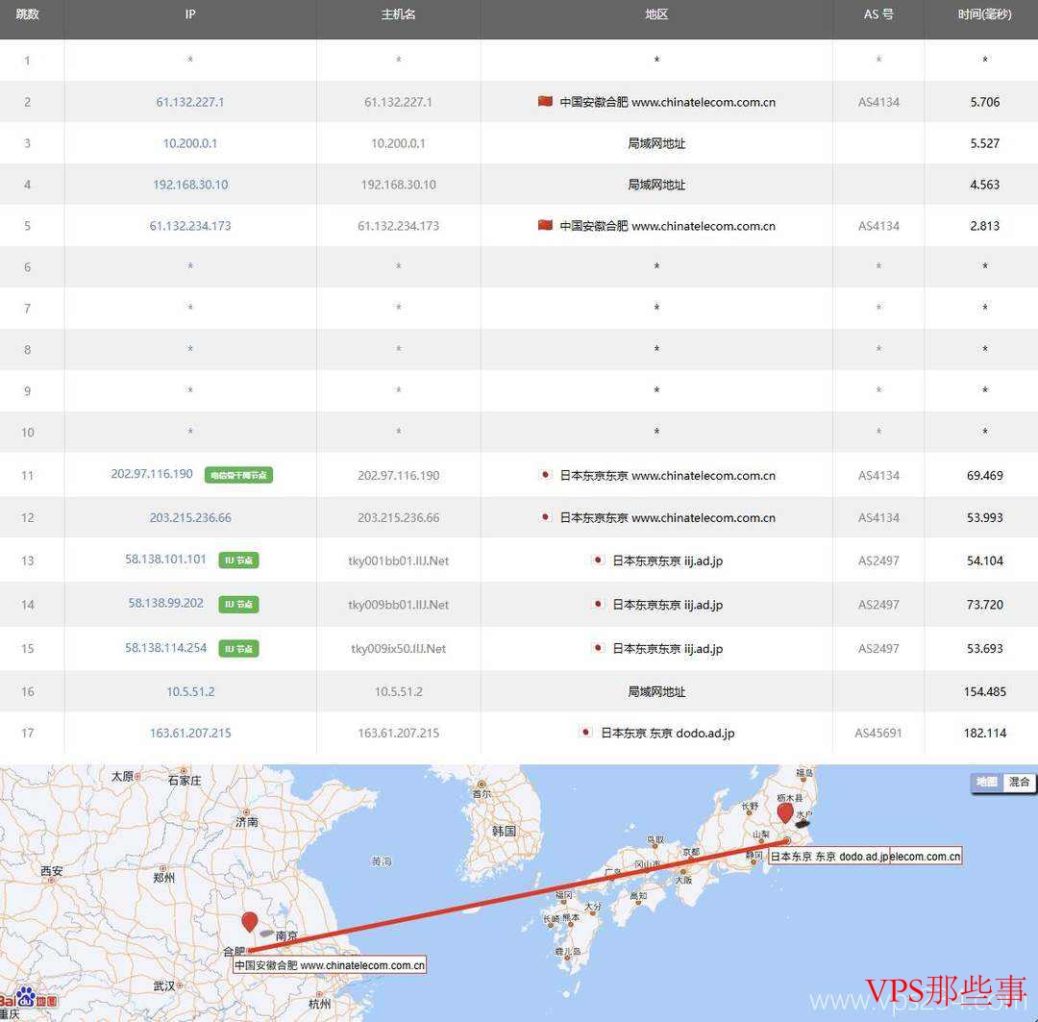This screenshot has height=1022, width=1038.
Task: Click the map city label 武汉
Action: 164,986
